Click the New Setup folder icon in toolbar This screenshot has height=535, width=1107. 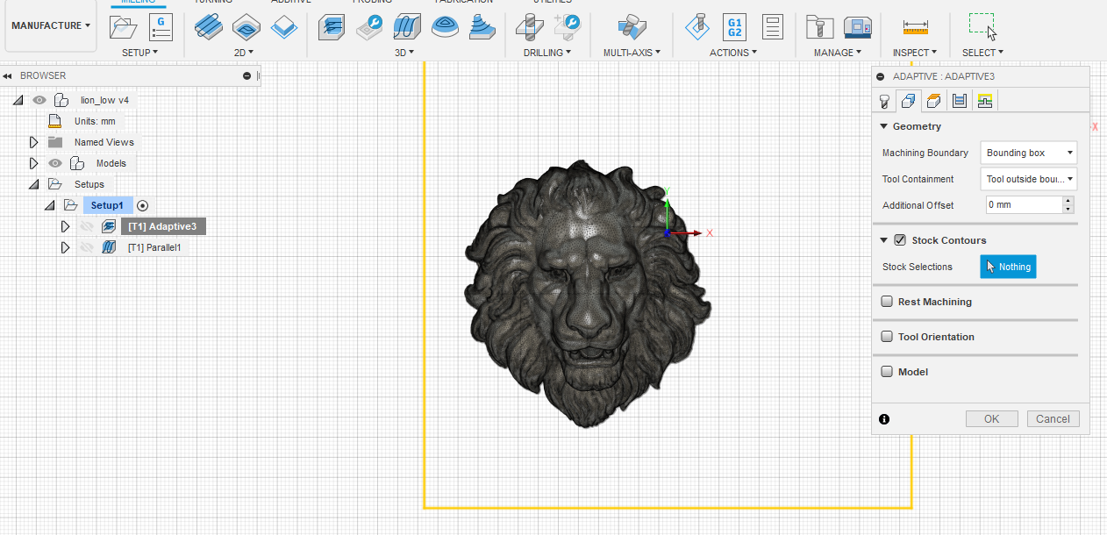[x=125, y=28]
